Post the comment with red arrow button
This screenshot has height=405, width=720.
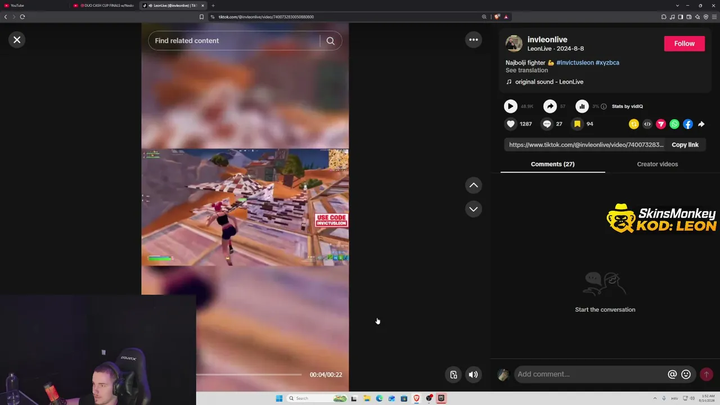click(x=706, y=374)
